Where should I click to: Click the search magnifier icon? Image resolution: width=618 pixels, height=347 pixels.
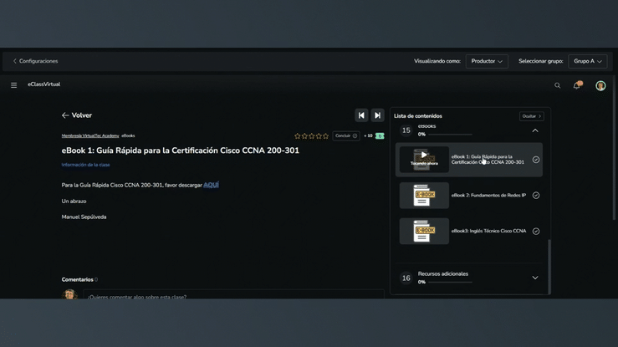(557, 85)
